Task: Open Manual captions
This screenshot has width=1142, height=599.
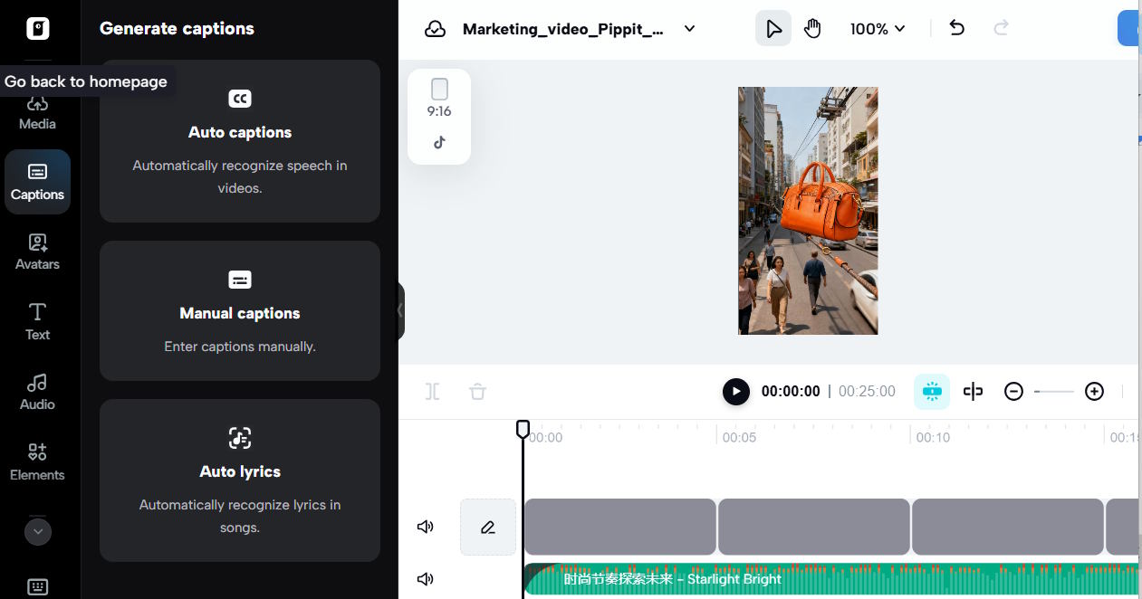Action: [x=239, y=311]
